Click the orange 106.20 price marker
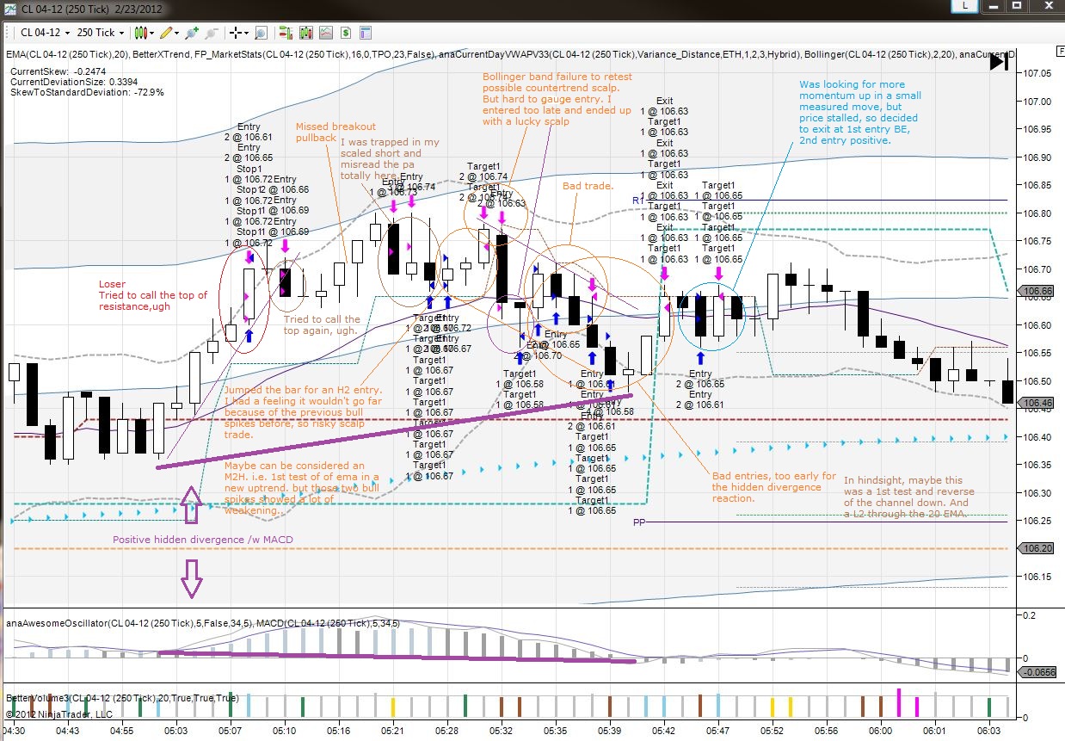The width and height of the screenshot is (1065, 741). [1036, 548]
